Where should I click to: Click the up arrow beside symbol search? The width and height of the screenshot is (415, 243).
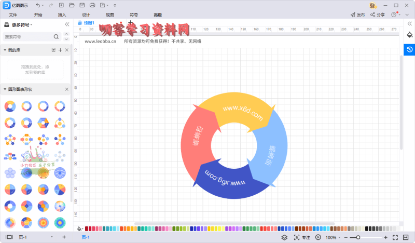(66, 34)
